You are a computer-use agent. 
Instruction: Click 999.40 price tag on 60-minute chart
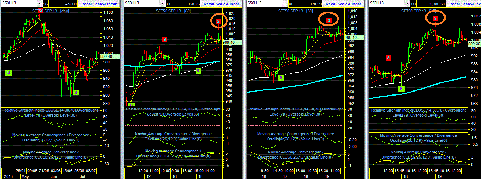(x=233, y=42)
